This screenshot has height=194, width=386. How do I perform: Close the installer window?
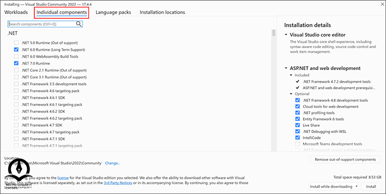pyautogui.click(x=382, y=4)
